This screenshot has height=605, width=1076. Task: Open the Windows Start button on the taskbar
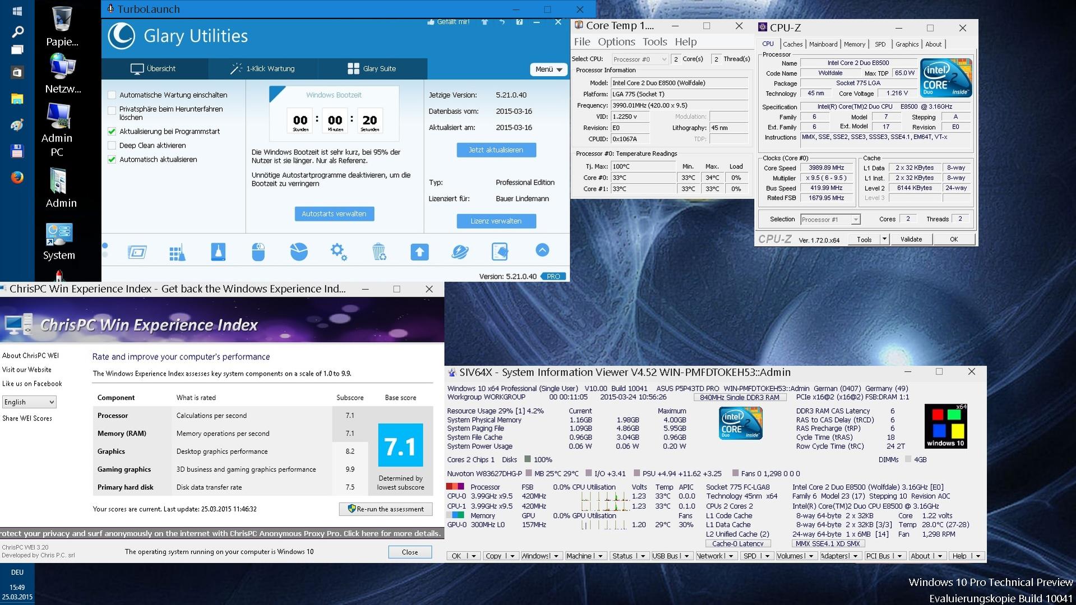click(x=17, y=11)
